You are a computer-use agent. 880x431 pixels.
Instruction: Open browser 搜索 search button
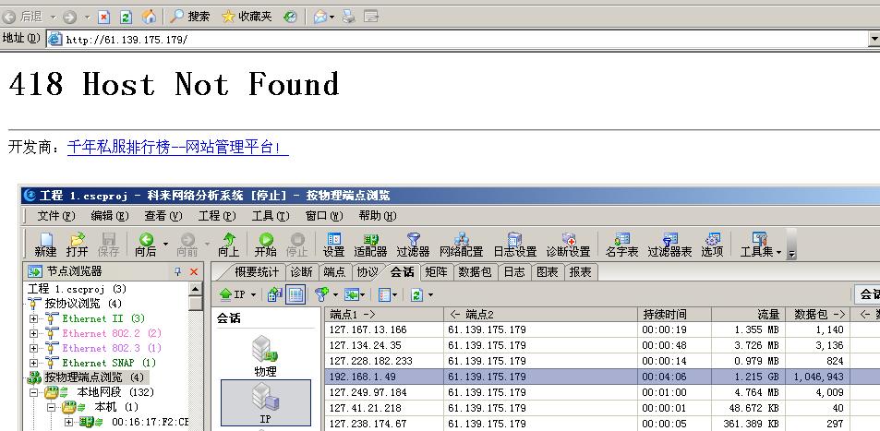189,17
